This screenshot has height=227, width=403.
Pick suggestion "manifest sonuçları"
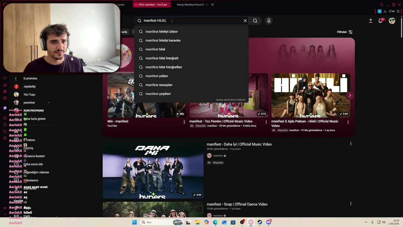pyautogui.click(x=191, y=85)
